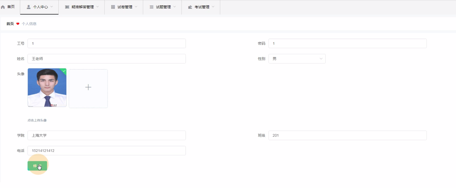Click the icon beside 疑难解答管理

[x=67, y=7]
